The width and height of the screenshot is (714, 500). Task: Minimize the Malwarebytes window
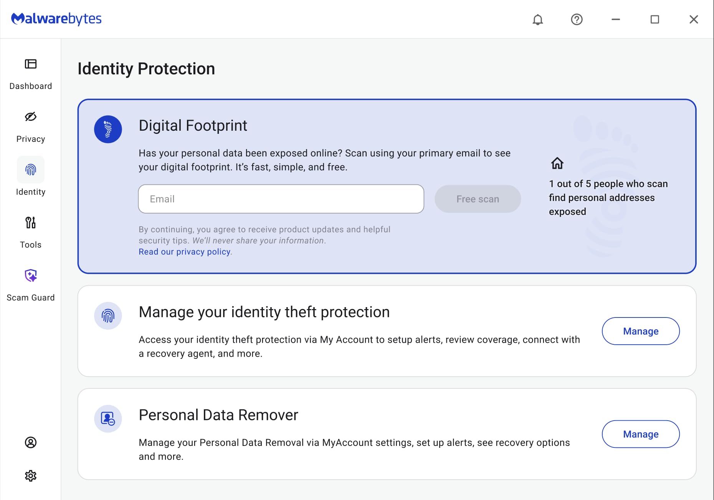click(x=616, y=19)
